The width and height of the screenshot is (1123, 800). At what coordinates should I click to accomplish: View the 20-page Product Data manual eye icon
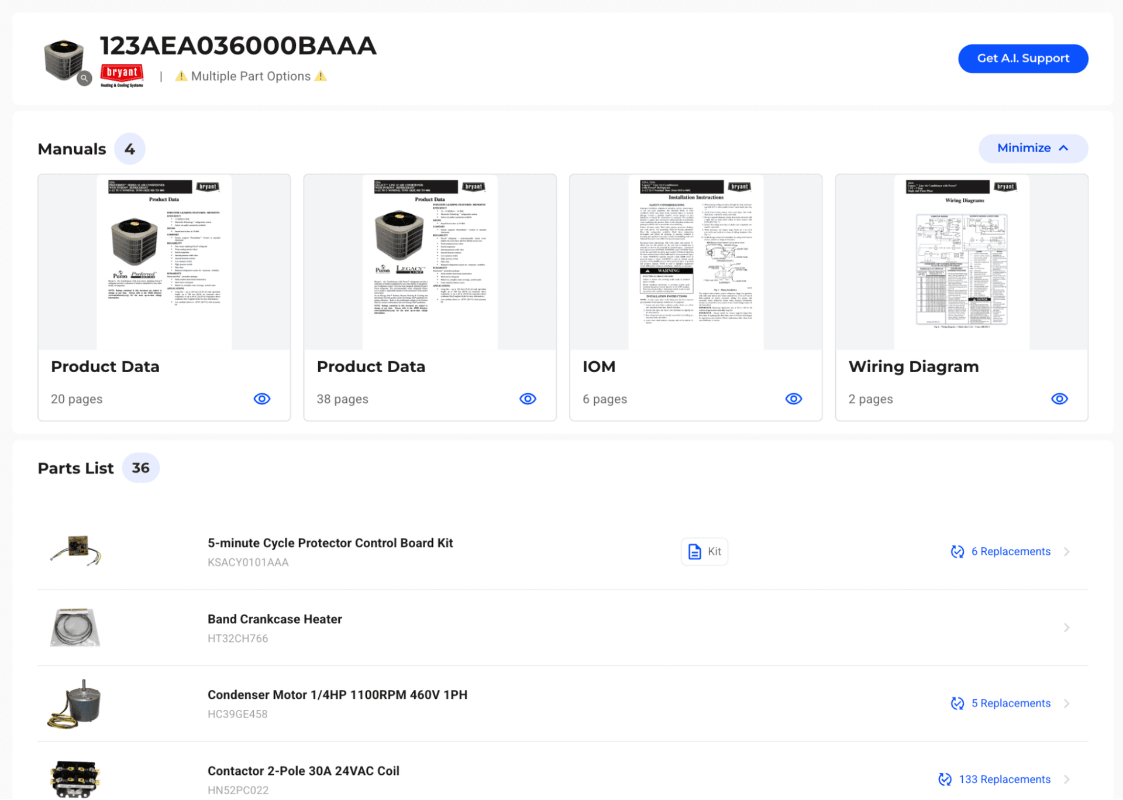(261, 399)
